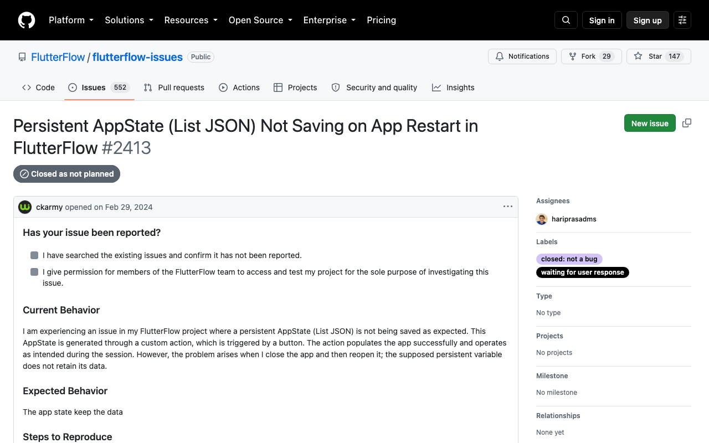Filter by 'waiting for user response' label
This screenshot has height=443, width=709.
tap(582, 272)
